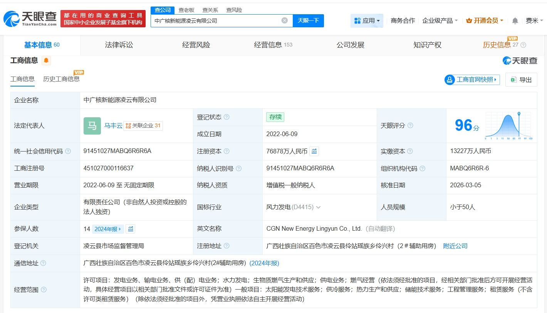Open the 附近公司 link

pyautogui.click(x=455, y=246)
